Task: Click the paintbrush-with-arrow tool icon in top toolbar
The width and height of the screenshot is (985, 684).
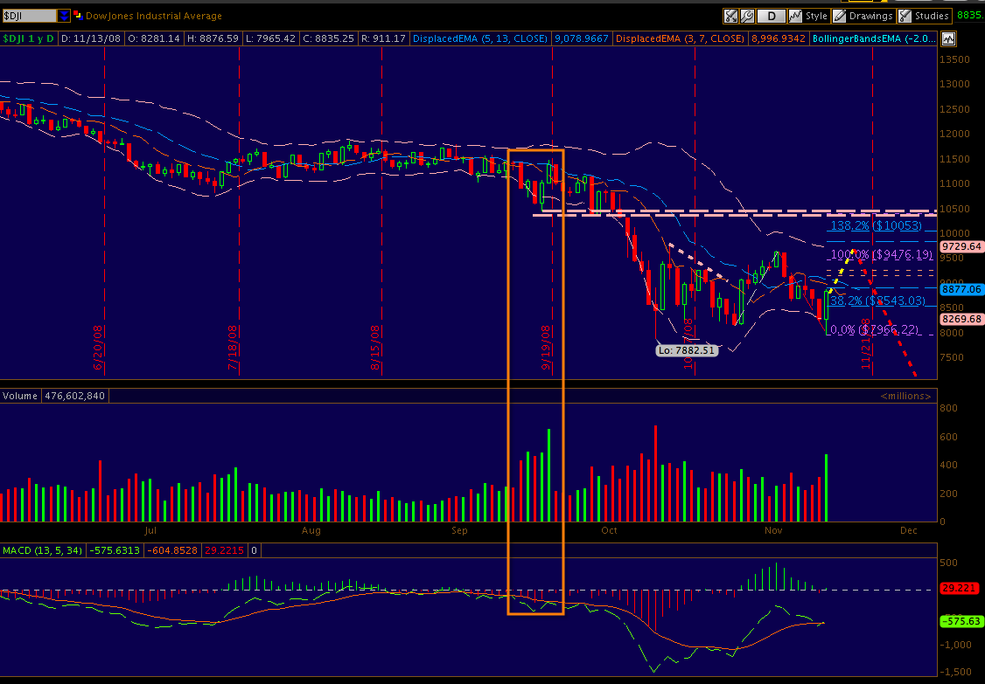Action: pos(730,16)
